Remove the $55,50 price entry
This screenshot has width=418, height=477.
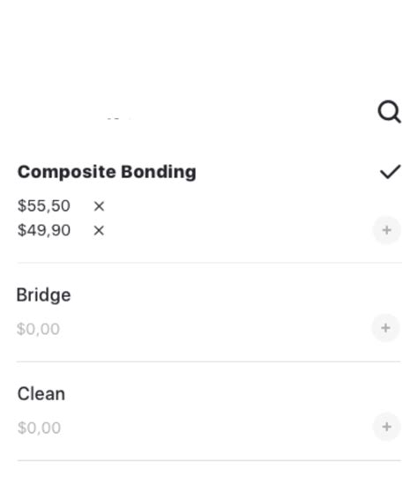click(99, 206)
